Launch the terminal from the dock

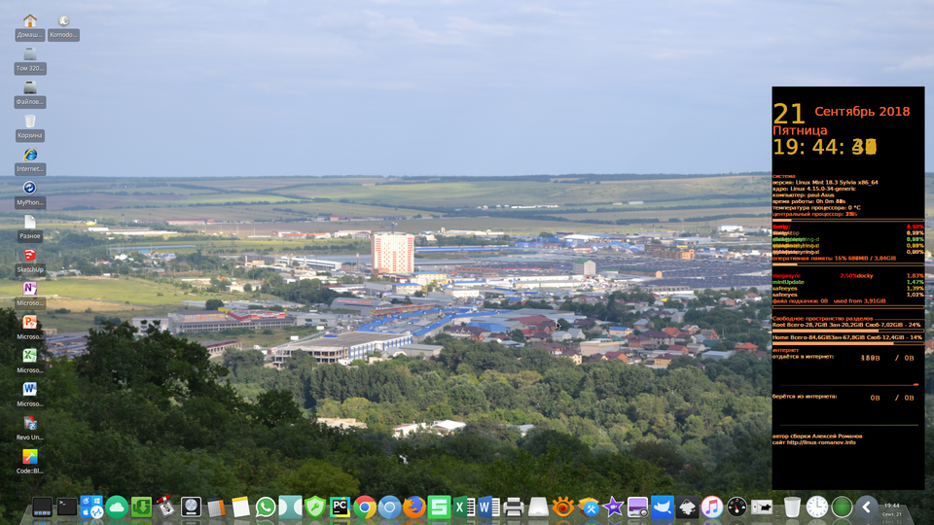click(67, 507)
